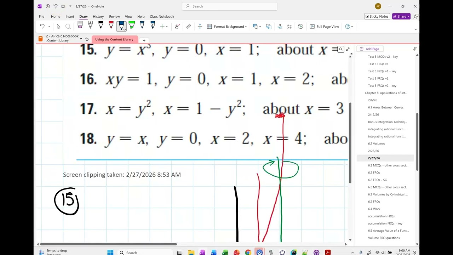Image resolution: width=453 pixels, height=255 pixels.
Task: Click the OneNote search field
Action: pos(229,6)
